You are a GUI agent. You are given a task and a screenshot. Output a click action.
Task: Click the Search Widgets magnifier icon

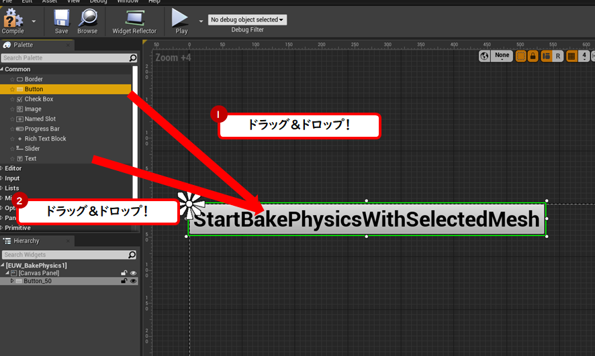(132, 255)
